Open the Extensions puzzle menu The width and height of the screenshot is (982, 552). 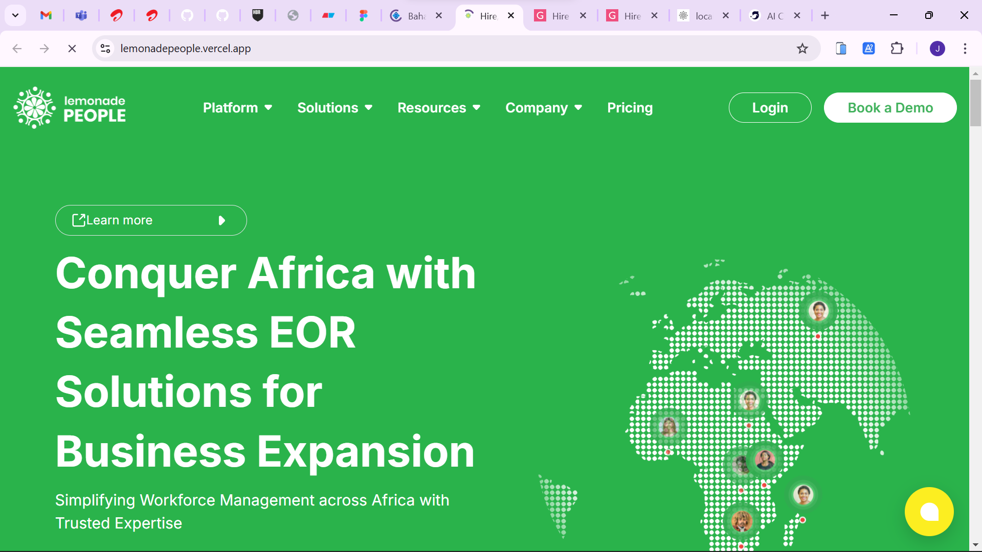(x=897, y=49)
